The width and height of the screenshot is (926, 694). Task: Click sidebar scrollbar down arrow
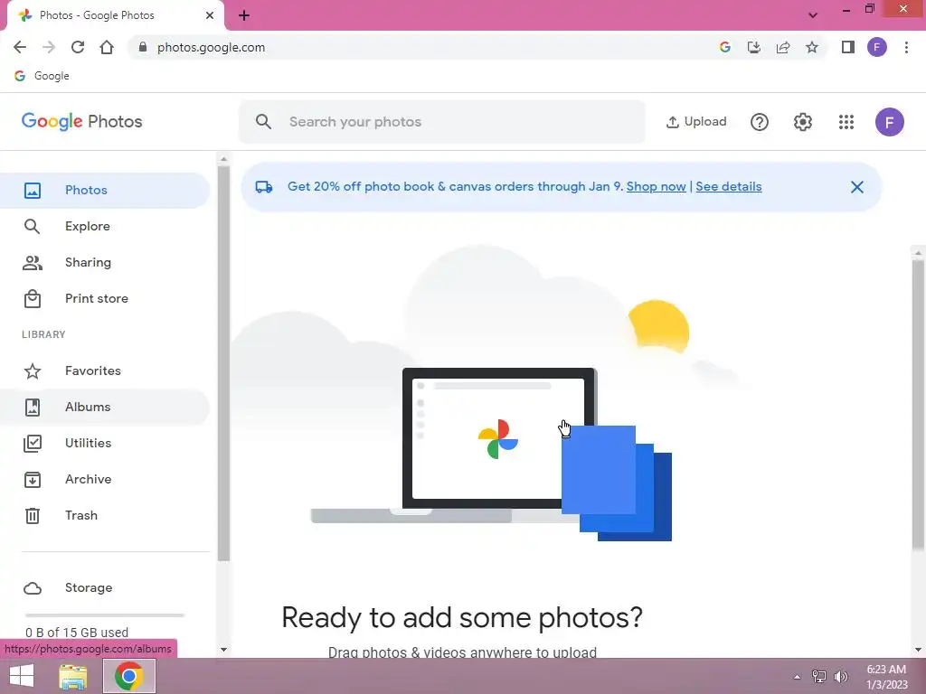[x=223, y=650]
